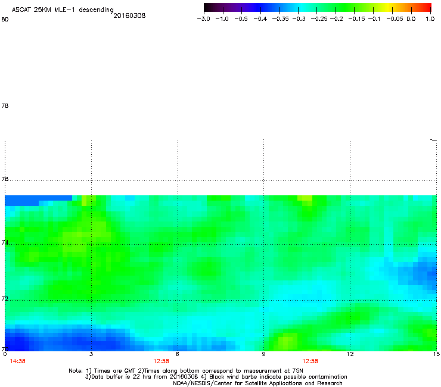Click the -0.2 color scale label
Viewport: 441px width, 387px height.
point(336,19)
